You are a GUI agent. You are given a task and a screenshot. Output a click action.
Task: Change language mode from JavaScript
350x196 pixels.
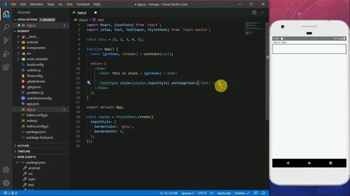pyautogui.click(x=224, y=193)
